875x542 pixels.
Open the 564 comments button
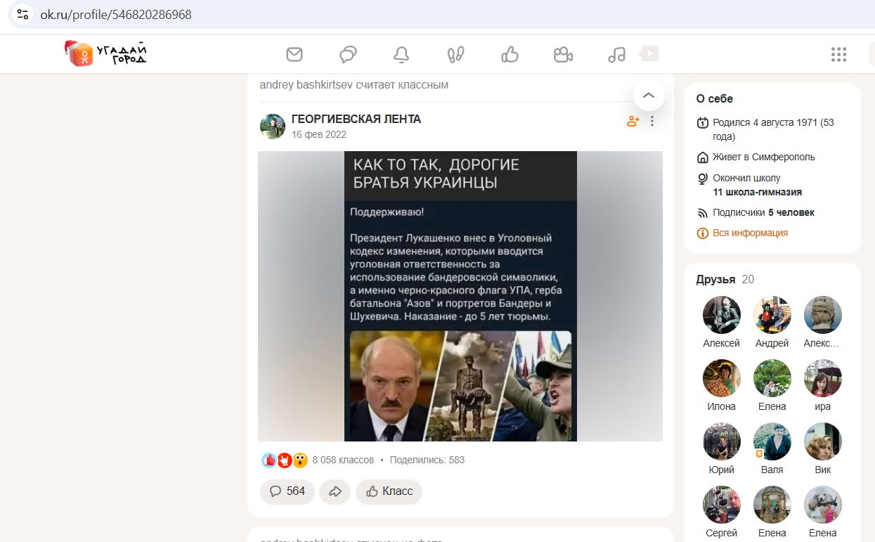pyautogui.click(x=287, y=491)
